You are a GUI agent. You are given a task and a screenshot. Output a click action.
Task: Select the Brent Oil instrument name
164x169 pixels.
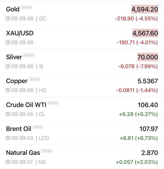coord(19,129)
